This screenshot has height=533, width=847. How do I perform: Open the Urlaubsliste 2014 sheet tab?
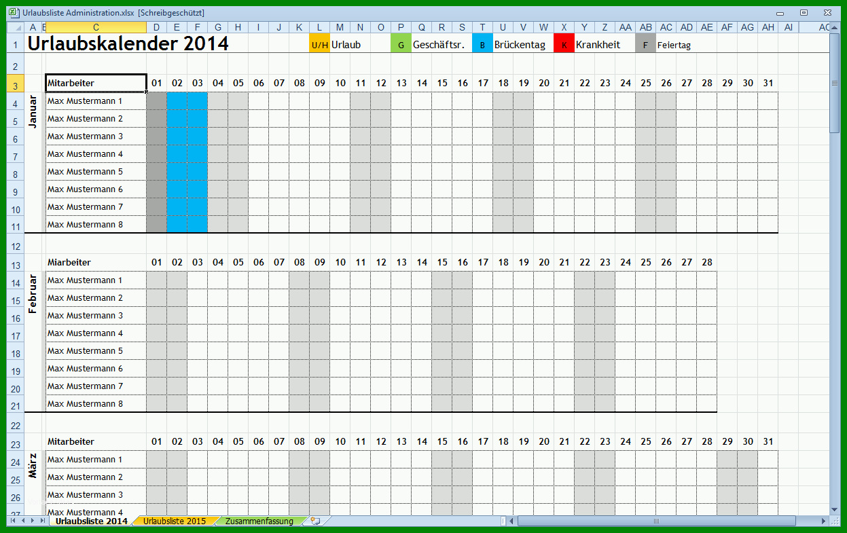click(x=91, y=521)
